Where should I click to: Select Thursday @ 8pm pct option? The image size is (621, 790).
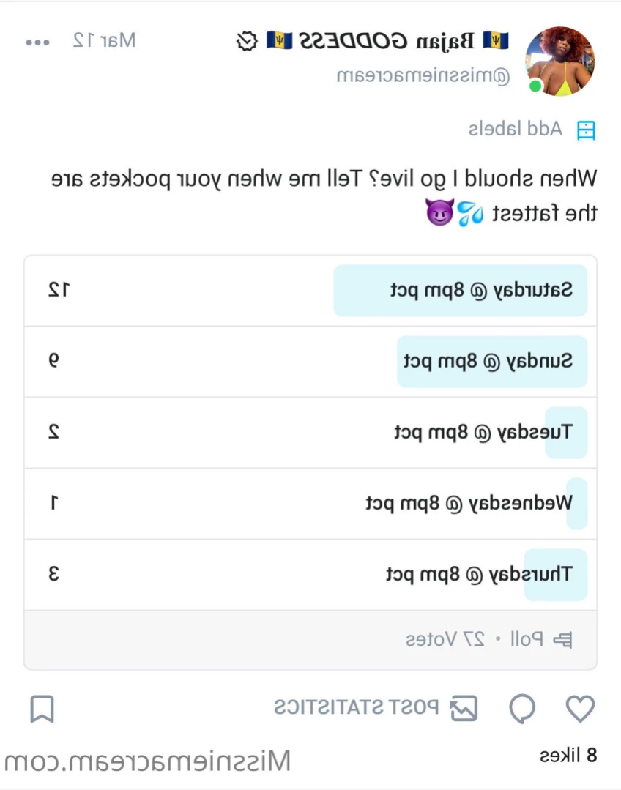pos(310,574)
